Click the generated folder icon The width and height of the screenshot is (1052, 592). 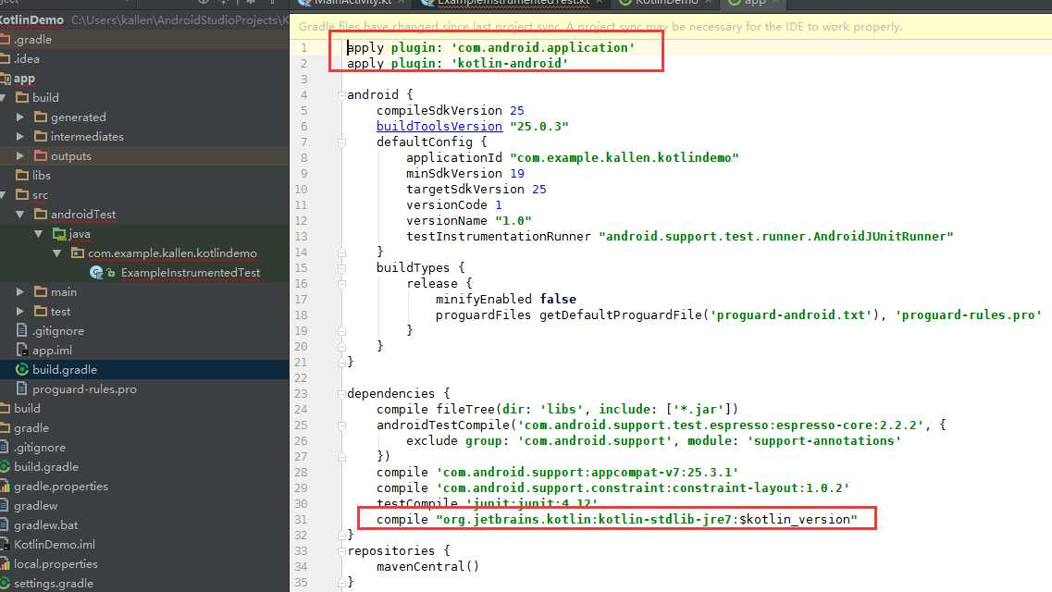pyautogui.click(x=41, y=117)
